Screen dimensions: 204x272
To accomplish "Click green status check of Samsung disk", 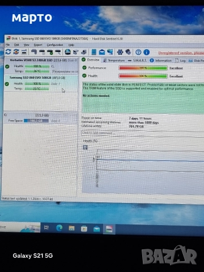I will [x=7, y=84].
